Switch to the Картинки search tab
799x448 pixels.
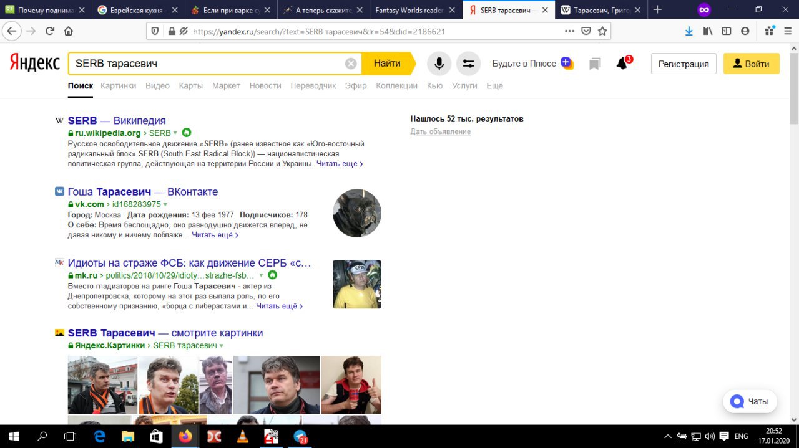118,86
